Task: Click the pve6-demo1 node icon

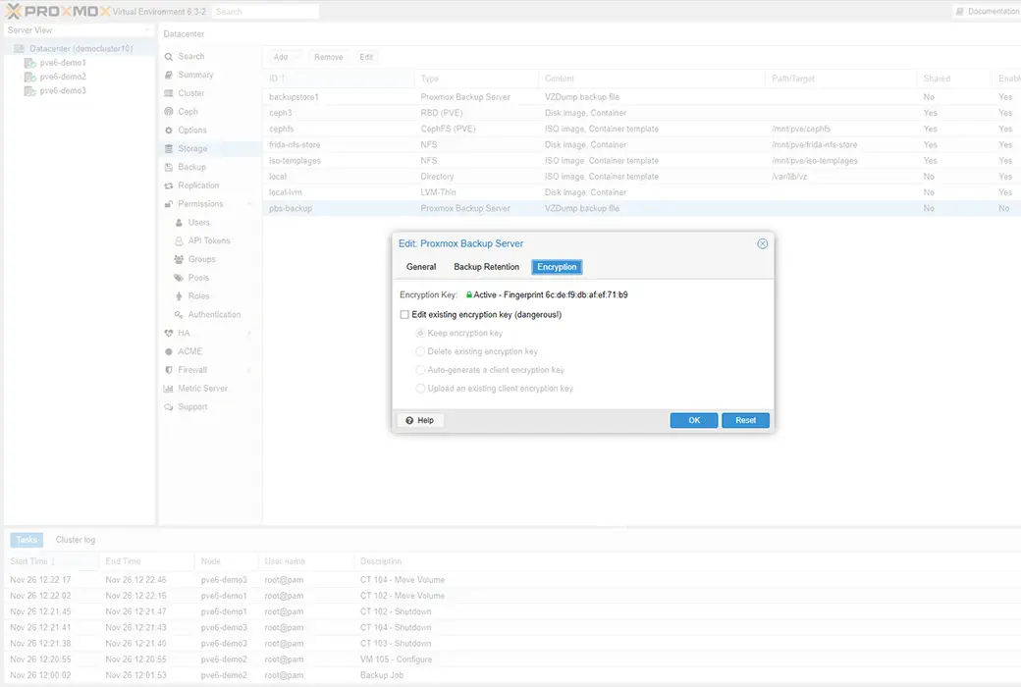Action: click(x=30, y=63)
